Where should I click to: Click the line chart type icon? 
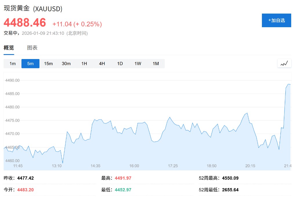pos(284,63)
